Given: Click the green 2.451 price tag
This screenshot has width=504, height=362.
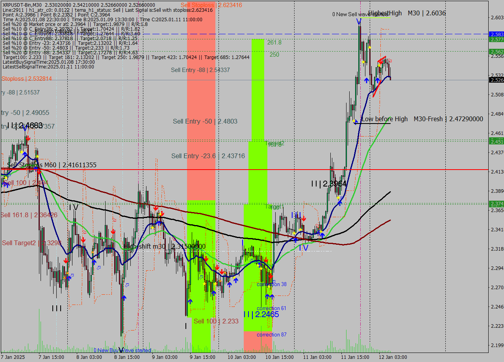Looking at the screenshot, I should pos(497,141).
